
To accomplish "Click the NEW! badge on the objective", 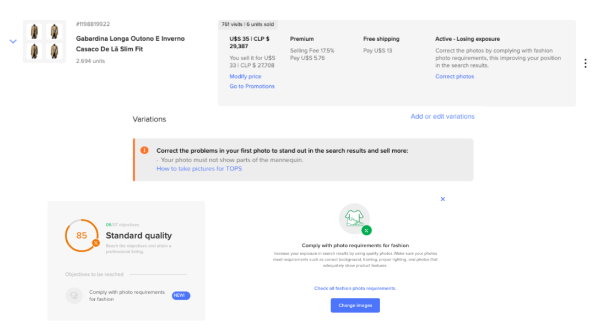I will (x=181, y=296).
